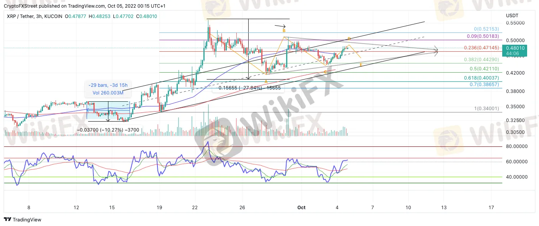Click the high value H0.48253
This screenshot has height=226, width=539.
(100, 16)
